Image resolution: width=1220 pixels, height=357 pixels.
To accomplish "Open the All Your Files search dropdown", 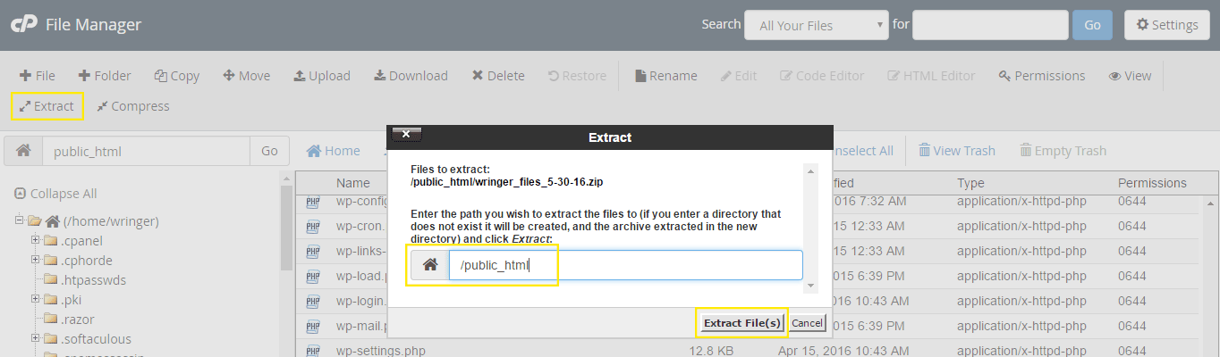I will coord(816,25).
